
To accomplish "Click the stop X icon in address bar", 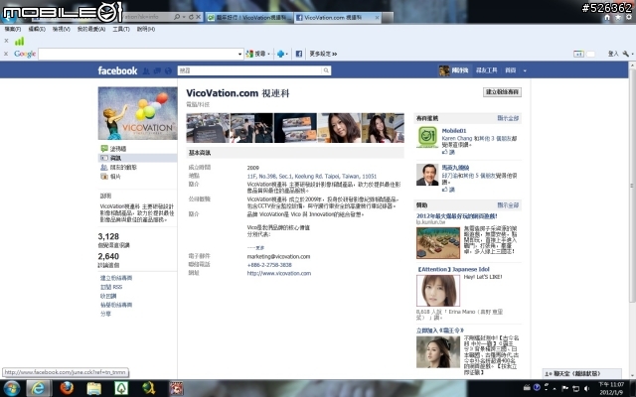I will pyautogui.click(x=198, y=17).
